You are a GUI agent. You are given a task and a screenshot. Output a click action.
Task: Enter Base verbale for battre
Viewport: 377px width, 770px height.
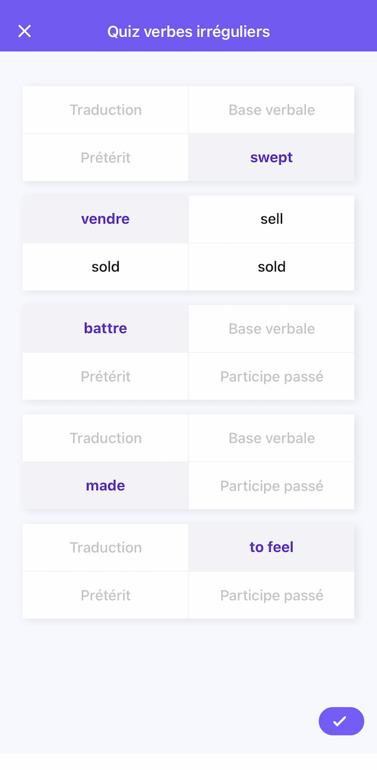[271, 328]
